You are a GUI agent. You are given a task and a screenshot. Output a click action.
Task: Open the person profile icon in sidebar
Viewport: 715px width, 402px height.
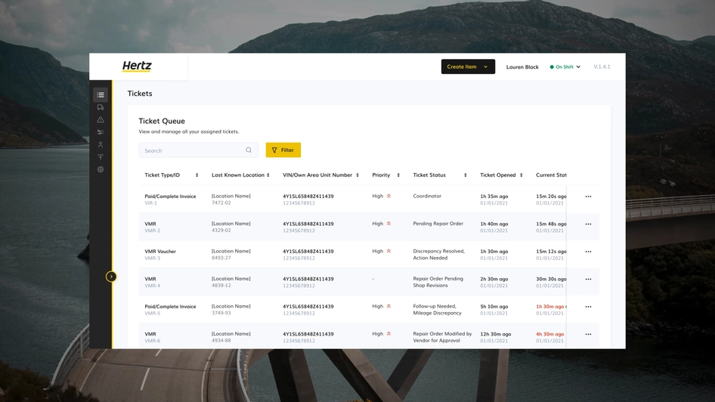[101, 144]
